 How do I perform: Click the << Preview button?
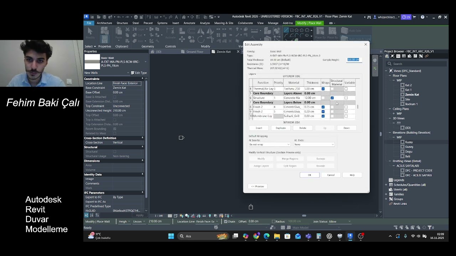click(258, 186)
